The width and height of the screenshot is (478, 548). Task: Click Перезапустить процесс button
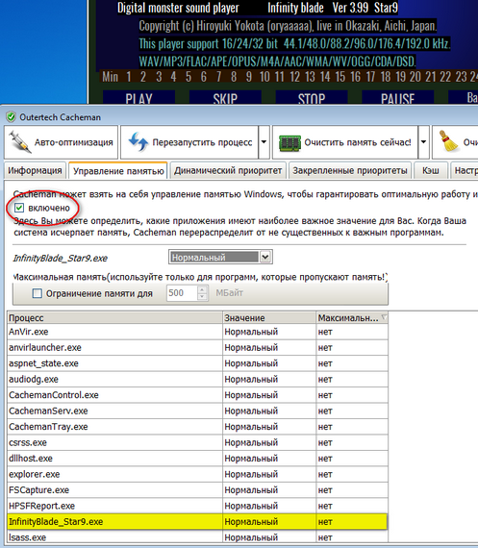tap(189, 142)
